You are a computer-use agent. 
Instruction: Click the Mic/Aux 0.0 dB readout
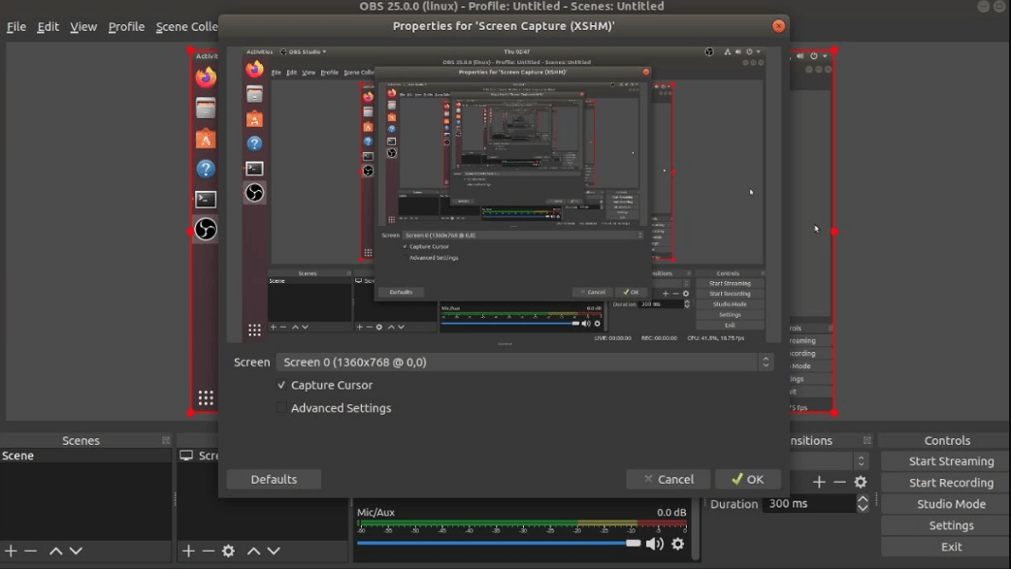pos(671,513)
